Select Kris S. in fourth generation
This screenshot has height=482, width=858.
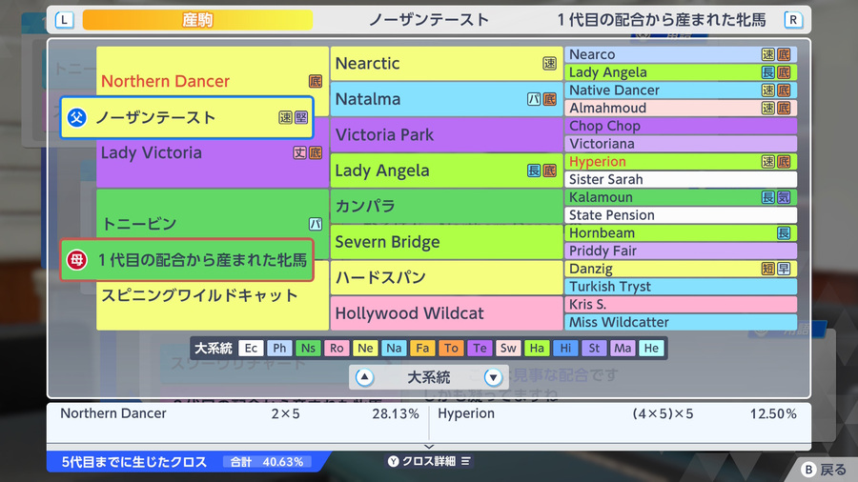681,305
